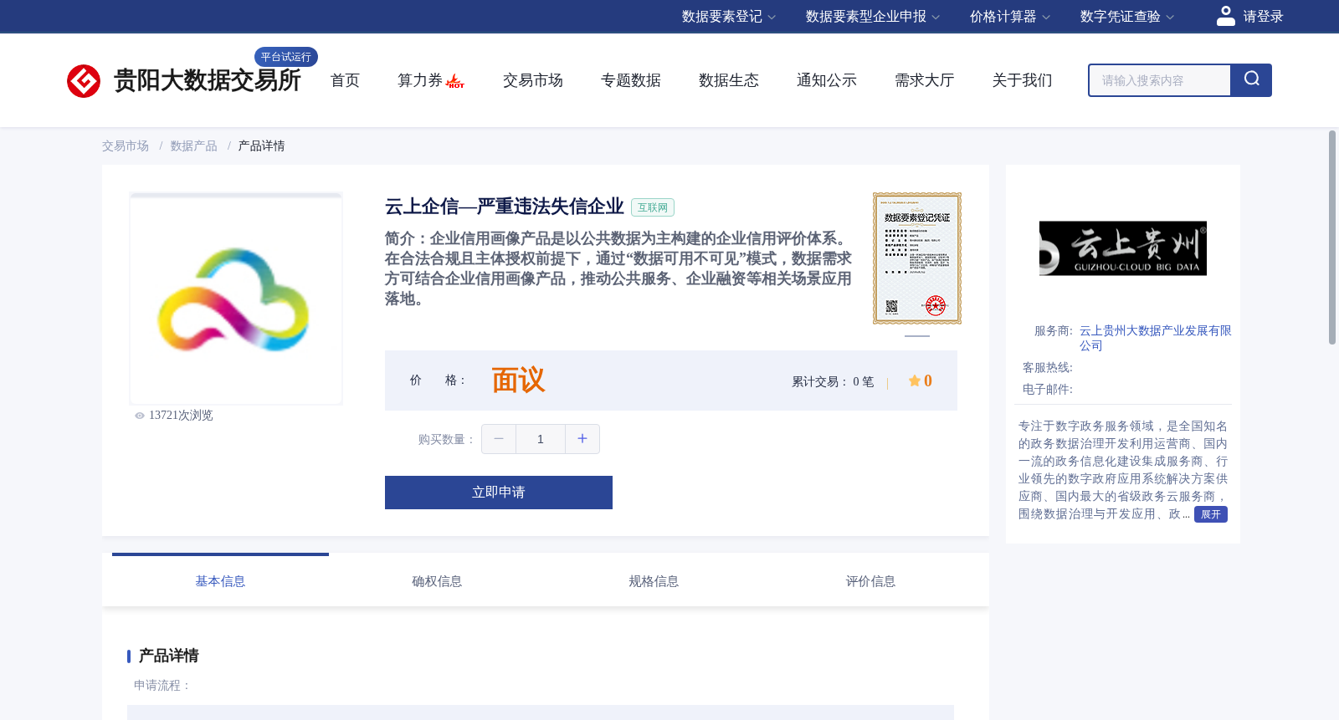Open 需求大厅 navigation item
1339x720 pixels.
point(925,80)
